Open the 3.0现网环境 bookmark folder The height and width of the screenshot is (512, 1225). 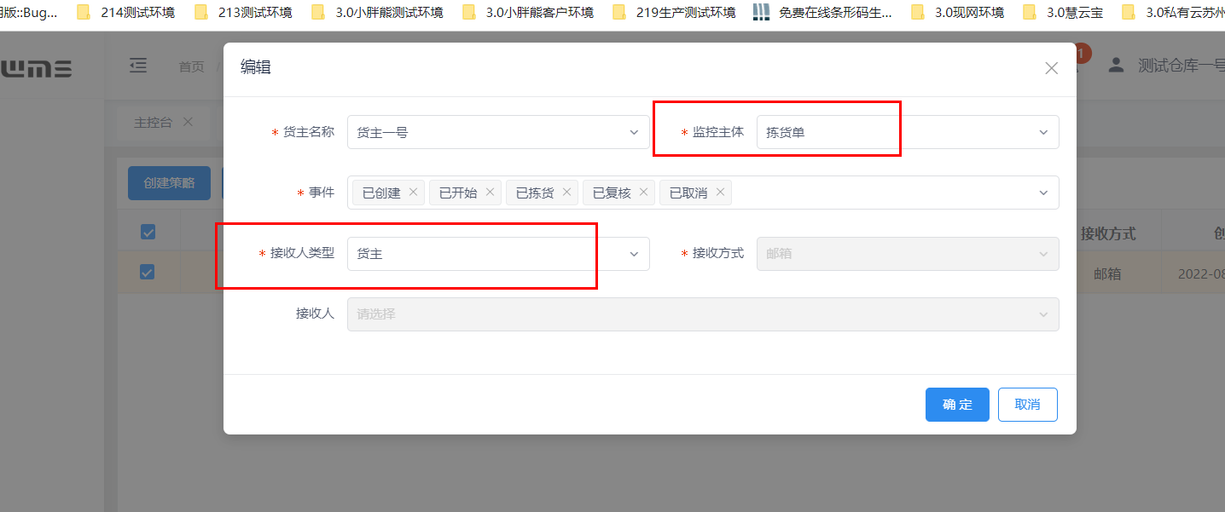click(958, 12)
